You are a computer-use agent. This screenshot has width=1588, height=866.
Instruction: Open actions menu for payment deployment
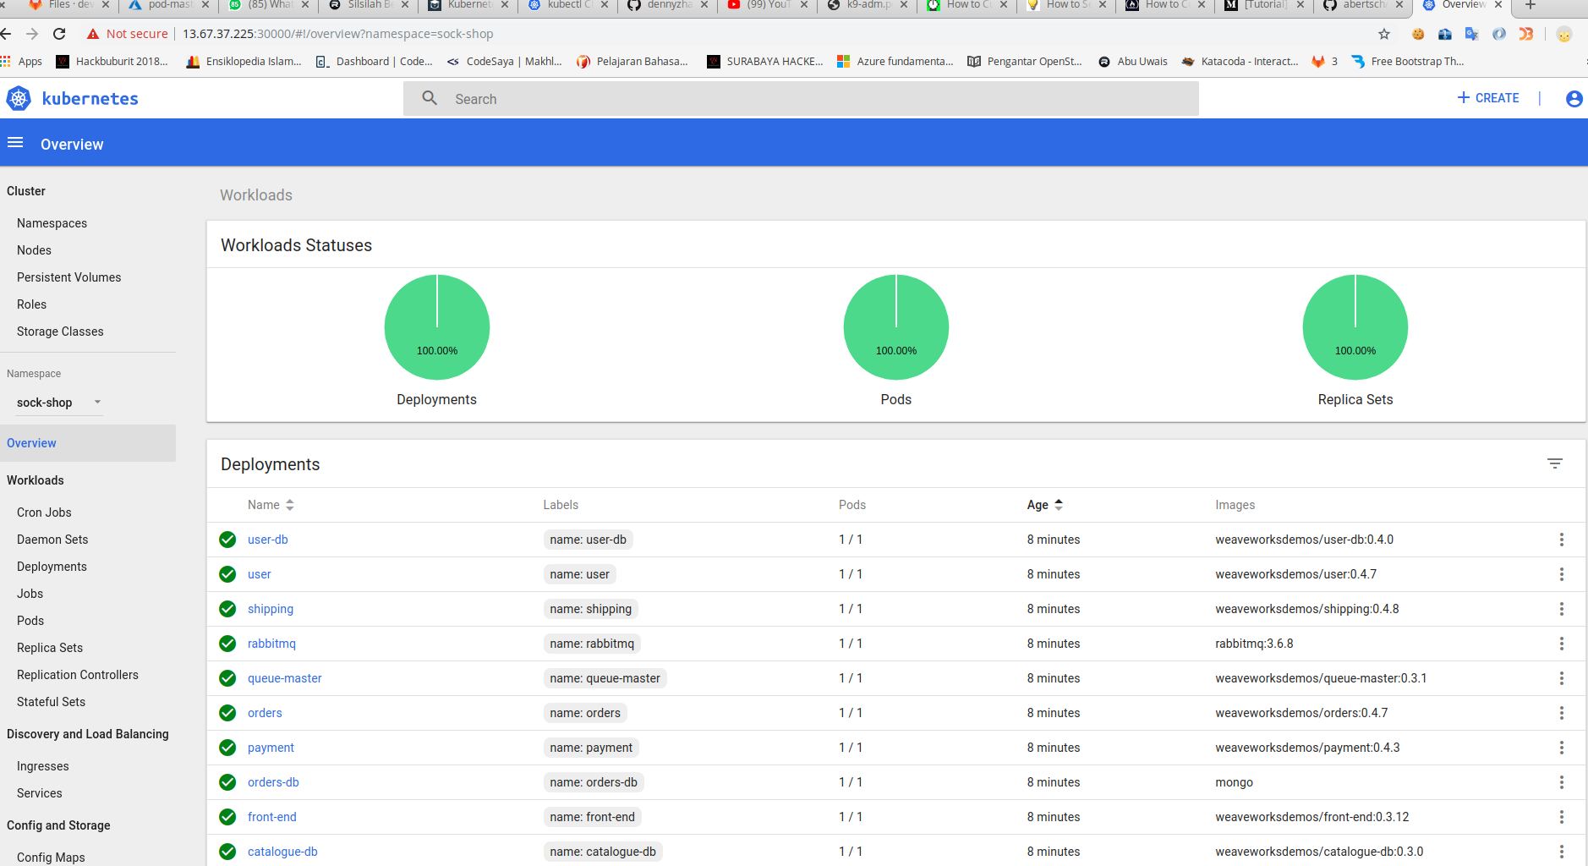[1561, 748]
